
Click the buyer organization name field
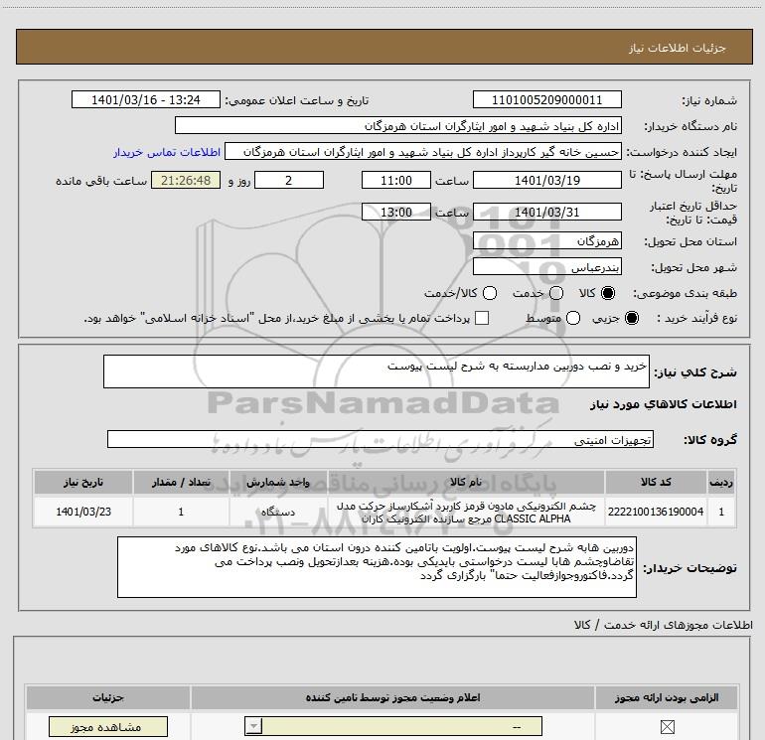point(398,126)
